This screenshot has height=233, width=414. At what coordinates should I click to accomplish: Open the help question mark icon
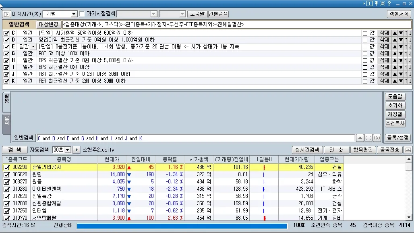tap(389, 3)
